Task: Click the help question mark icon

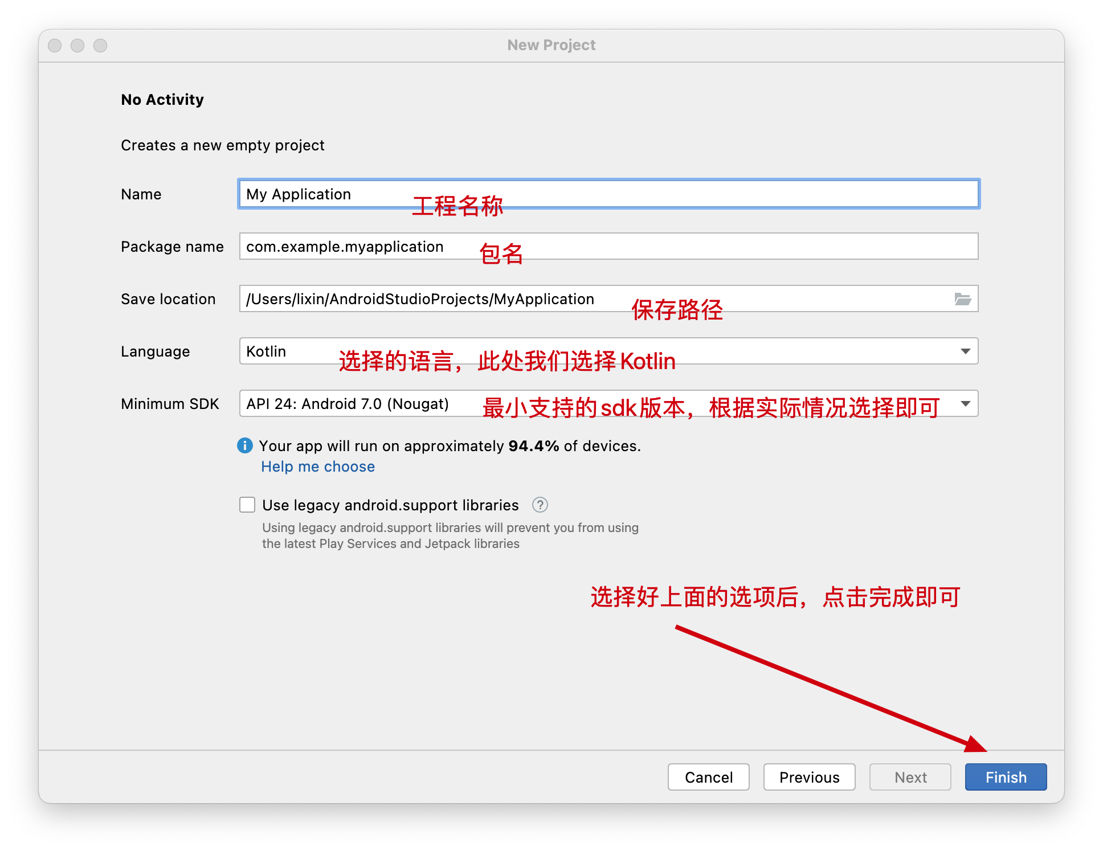Action: pyautogui.click(x=540, y=505)
